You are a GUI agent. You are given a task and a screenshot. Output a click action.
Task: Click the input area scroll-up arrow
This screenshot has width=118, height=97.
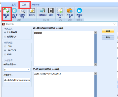(96, 33)
